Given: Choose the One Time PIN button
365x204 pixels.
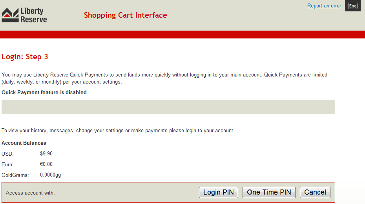Looking at the screenshot, I should [269, 192].
